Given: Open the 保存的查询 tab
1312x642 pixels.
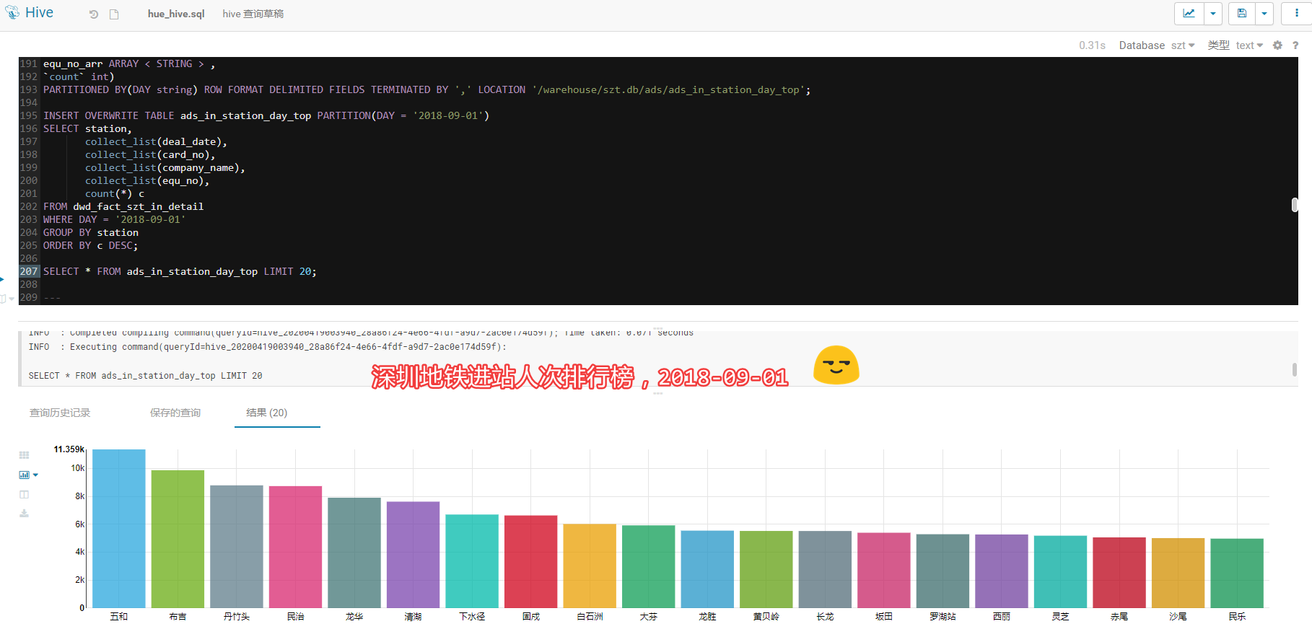Looking at the screenshot, I should (x=175, y=413).
